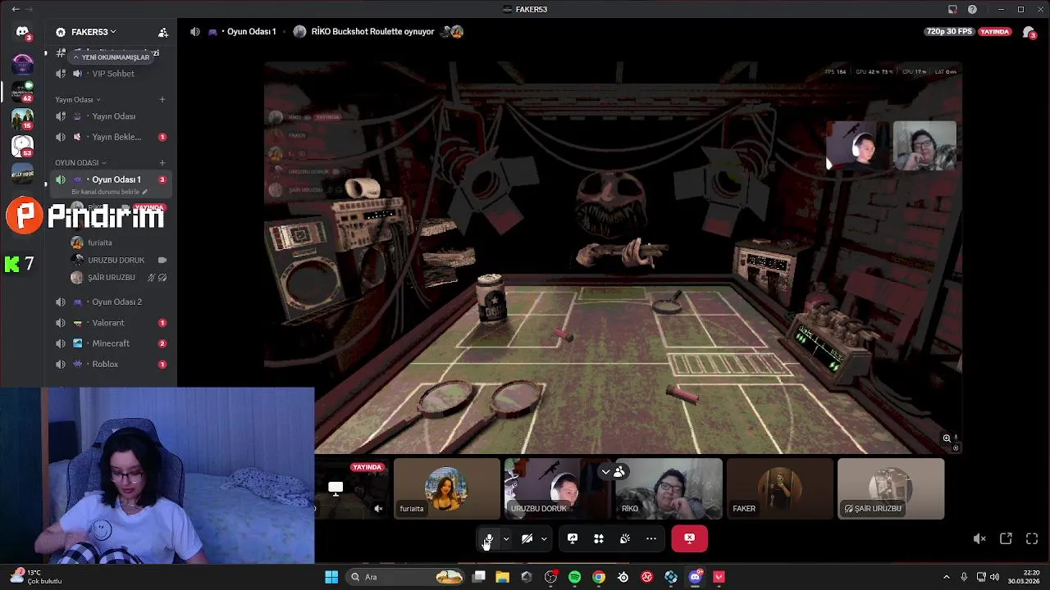Viewport: 1050px width, 590px height.
Task: Open the server with the 15 badge
Action: (22, 118)
